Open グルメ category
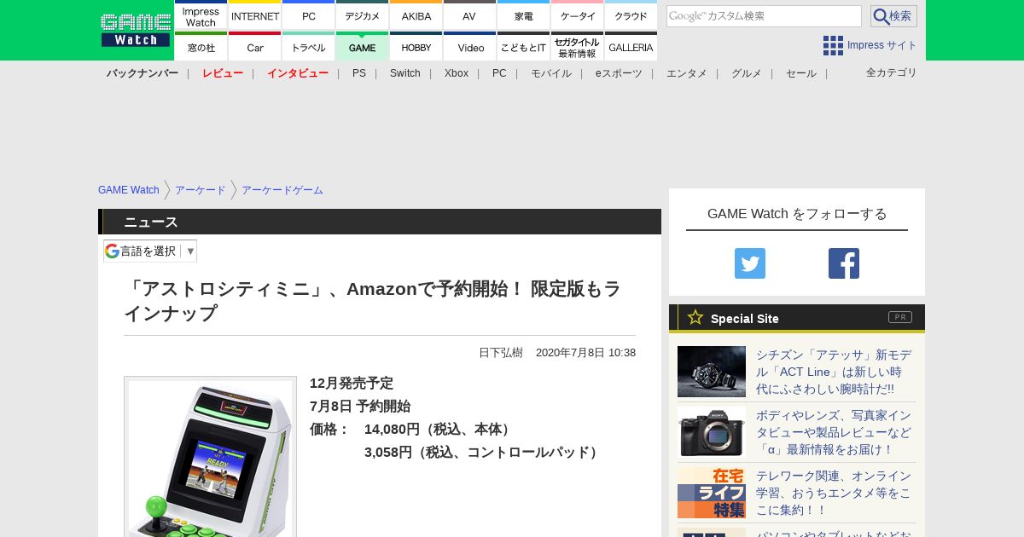 click(747, 73)
